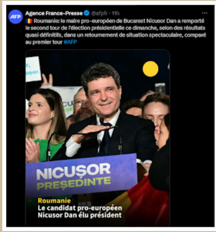
Task: Click the tweet text about Bucarest mayor
Action: (116, 32)
